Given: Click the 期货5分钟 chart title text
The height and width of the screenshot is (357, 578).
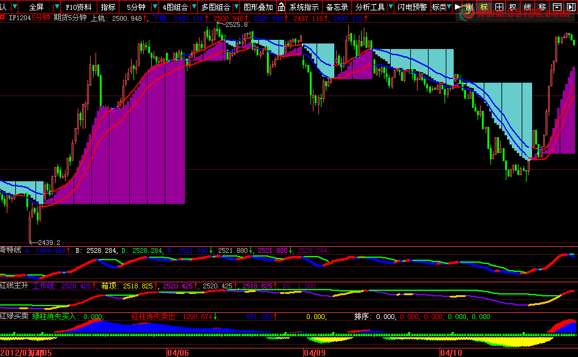Looking at the screenshot, I should point(70,18).
